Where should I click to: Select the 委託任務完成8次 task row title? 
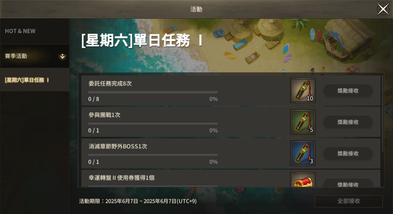click(110, 84)
